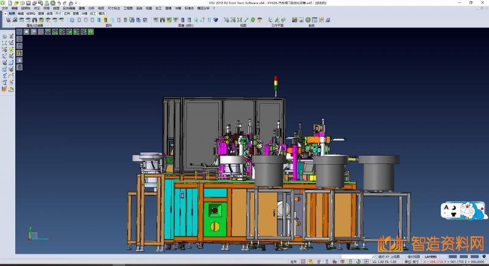489x266 pixels.
Task: Switch to the 尺寸 ribbon tab
Action: point(58,13)
